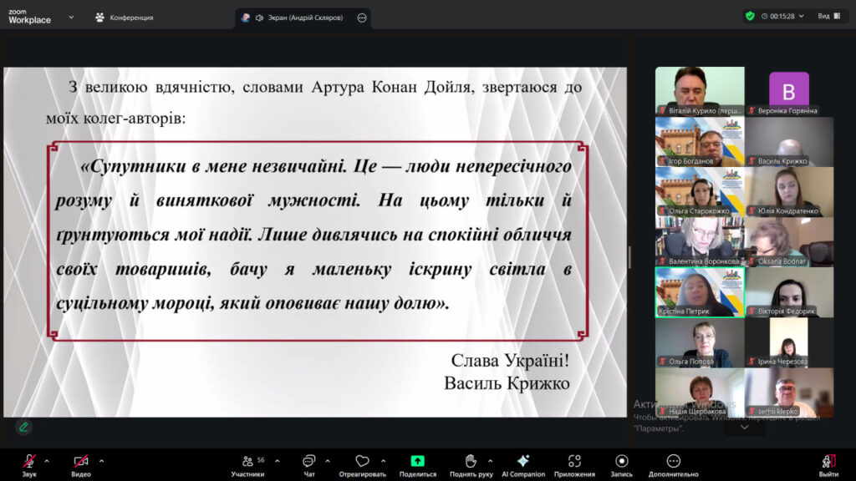Viewport: 856px width, 481px height.
Task: Open the Zoom Workplace dropdown chevron
Action: [x=71, y=17]
